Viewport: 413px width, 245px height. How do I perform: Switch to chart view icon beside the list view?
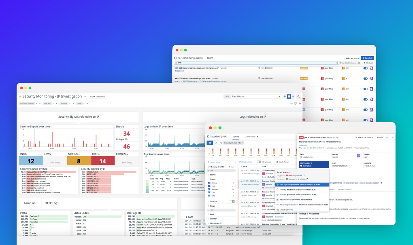(216, 143)
